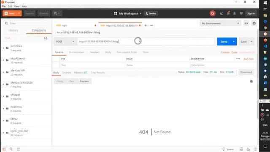This screenshot has width=270, height=152.
Task: Click the Save button
Action: (x=244, y=42)
